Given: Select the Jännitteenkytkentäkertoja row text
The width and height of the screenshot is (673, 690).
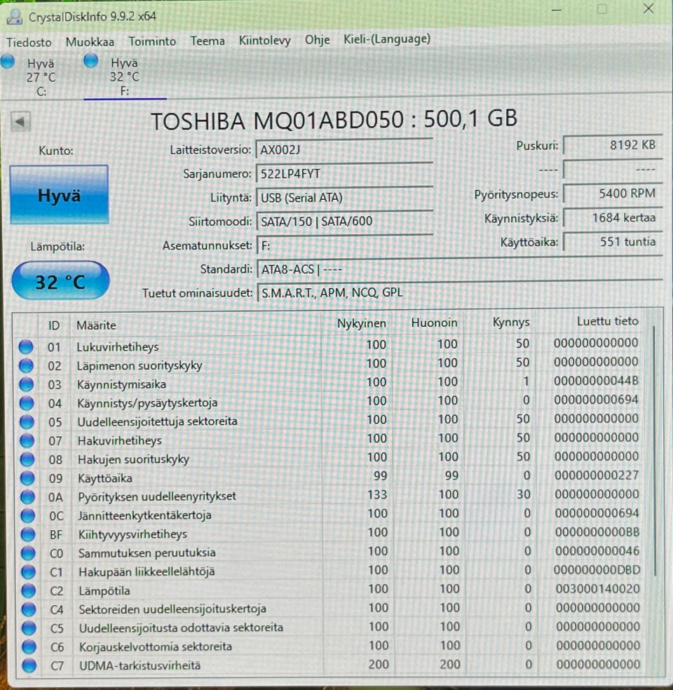Looking at the screenshot, I should pos(144,515).
